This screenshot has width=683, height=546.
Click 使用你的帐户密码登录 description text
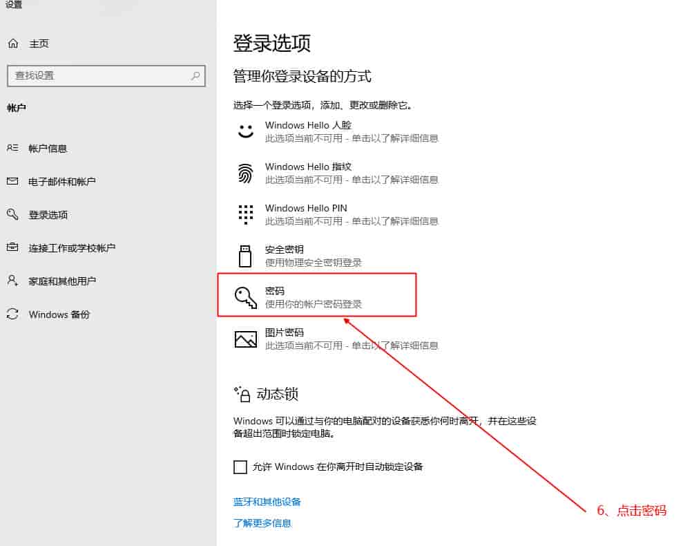314,304
